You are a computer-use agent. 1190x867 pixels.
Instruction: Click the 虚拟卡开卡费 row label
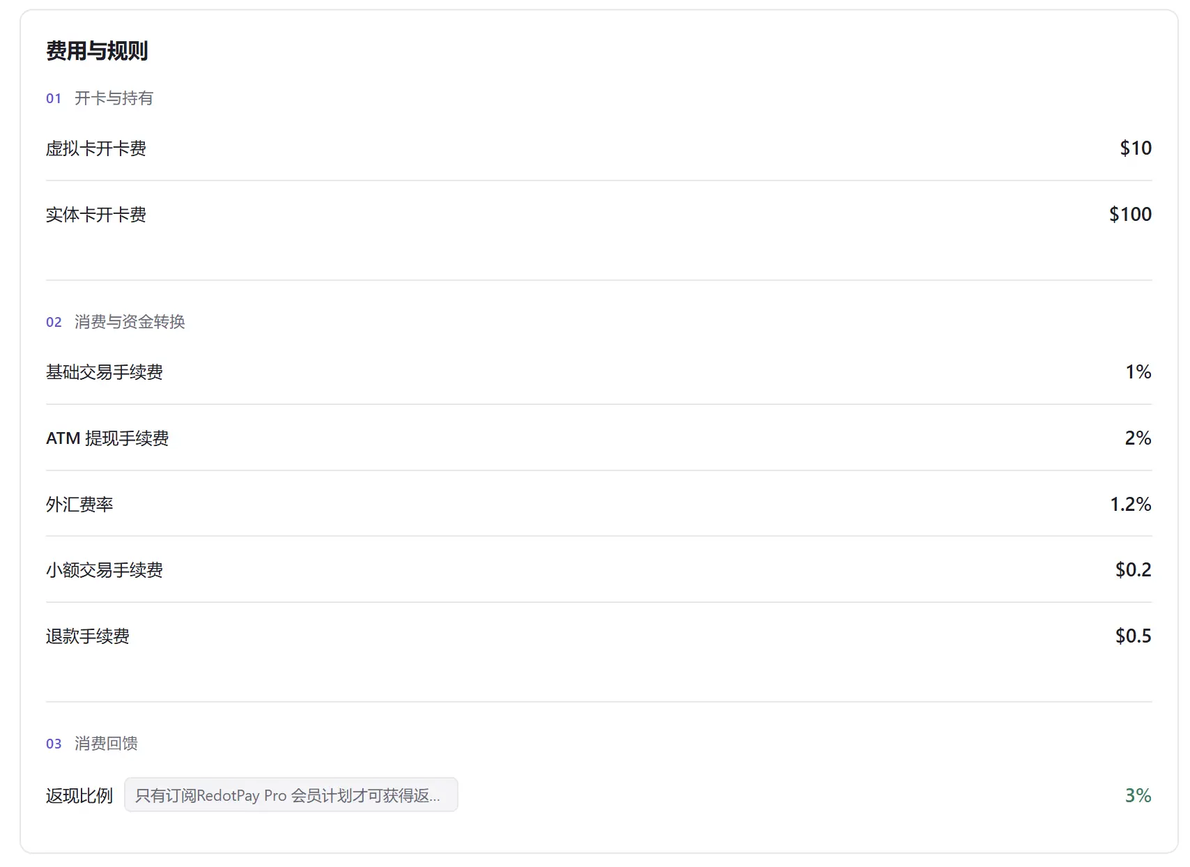[x=96, y=148]
